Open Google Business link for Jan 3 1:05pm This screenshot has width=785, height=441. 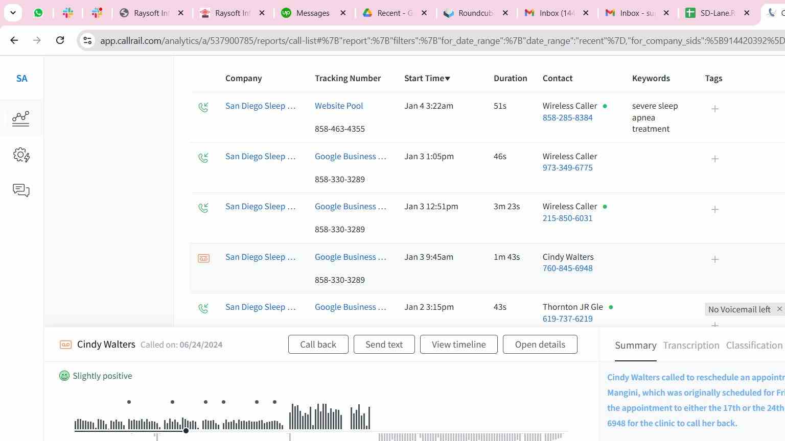(x=351, y=156)
